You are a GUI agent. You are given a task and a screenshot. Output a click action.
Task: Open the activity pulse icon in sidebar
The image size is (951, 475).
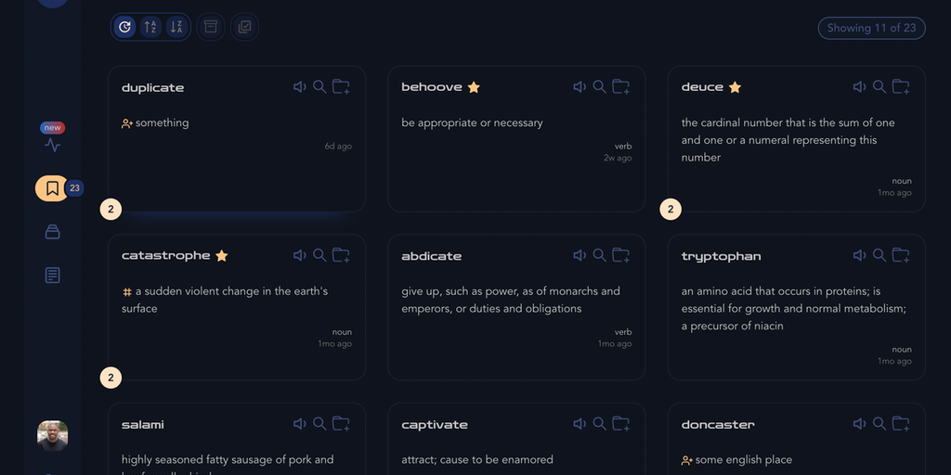pyautogui.click(x=53, y=145)
